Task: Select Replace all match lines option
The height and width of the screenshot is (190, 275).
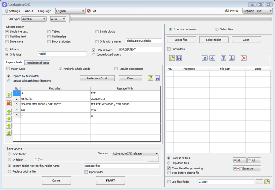Action: [x=9, y=81]
